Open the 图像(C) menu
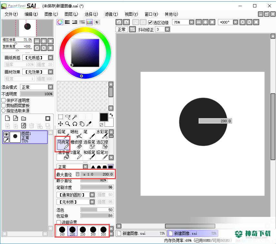This screenshot has height=244, width=276. pos(51,14)
